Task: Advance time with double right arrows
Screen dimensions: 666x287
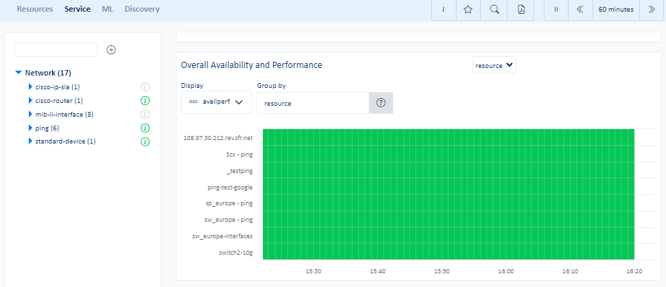Action: [652, 10]
